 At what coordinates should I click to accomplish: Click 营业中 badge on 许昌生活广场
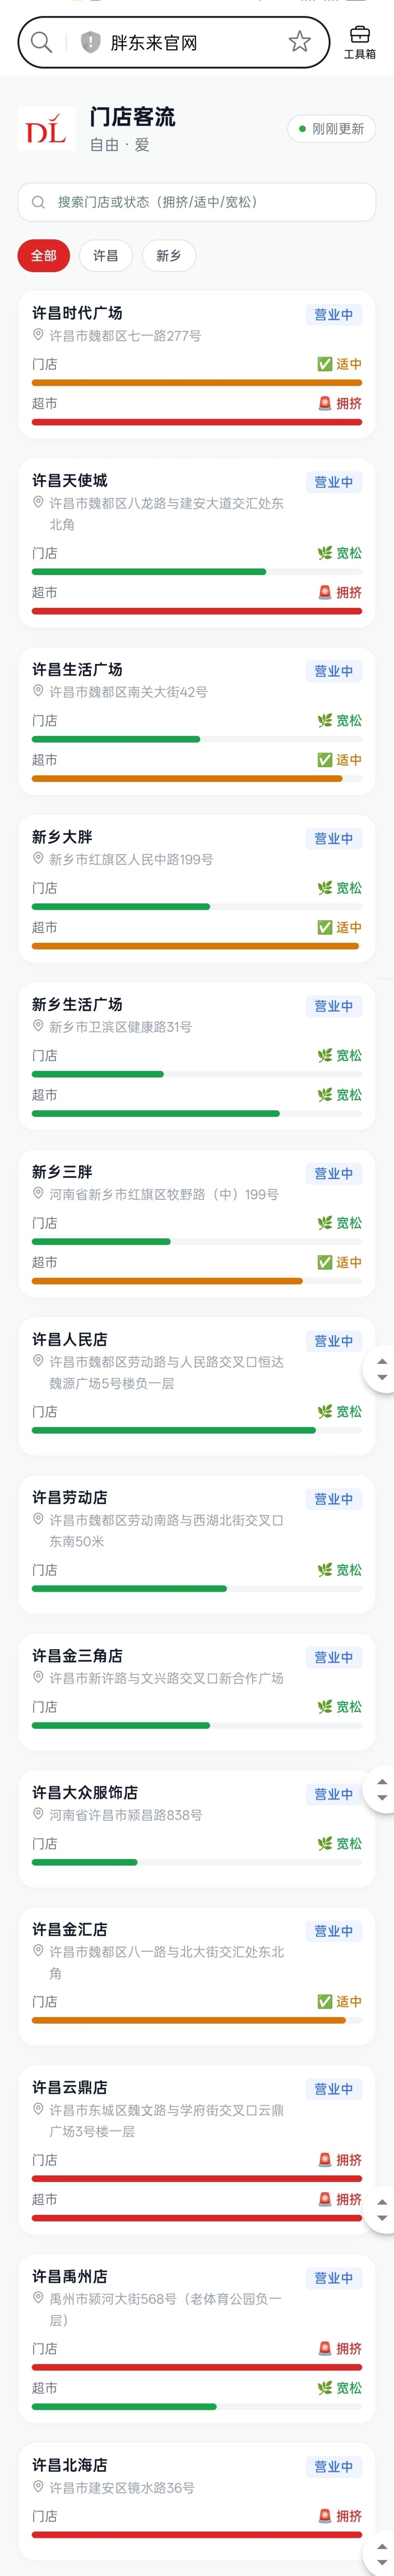coord(333,671)
